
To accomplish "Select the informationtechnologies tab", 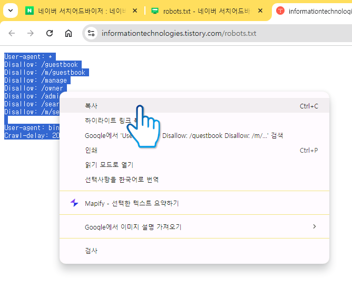I will point(313,11).
